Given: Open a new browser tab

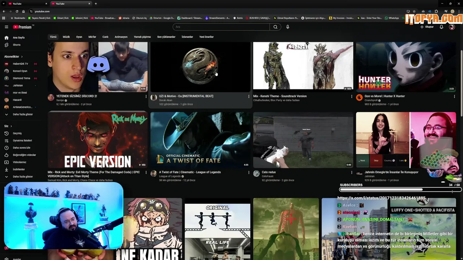Looking at the screenshot, I should click(95, 4).
